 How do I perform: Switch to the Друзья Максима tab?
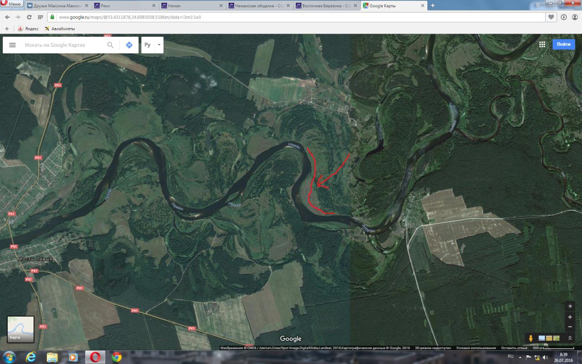tap(57, 5)
